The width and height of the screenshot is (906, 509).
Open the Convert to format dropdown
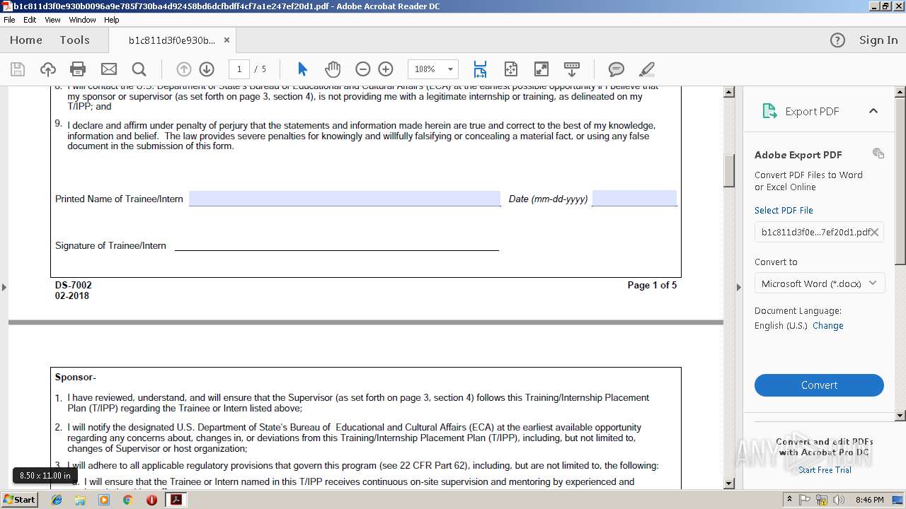(819, 283)
